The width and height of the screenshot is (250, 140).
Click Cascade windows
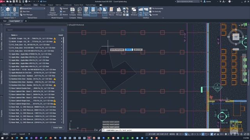(154, 15)
